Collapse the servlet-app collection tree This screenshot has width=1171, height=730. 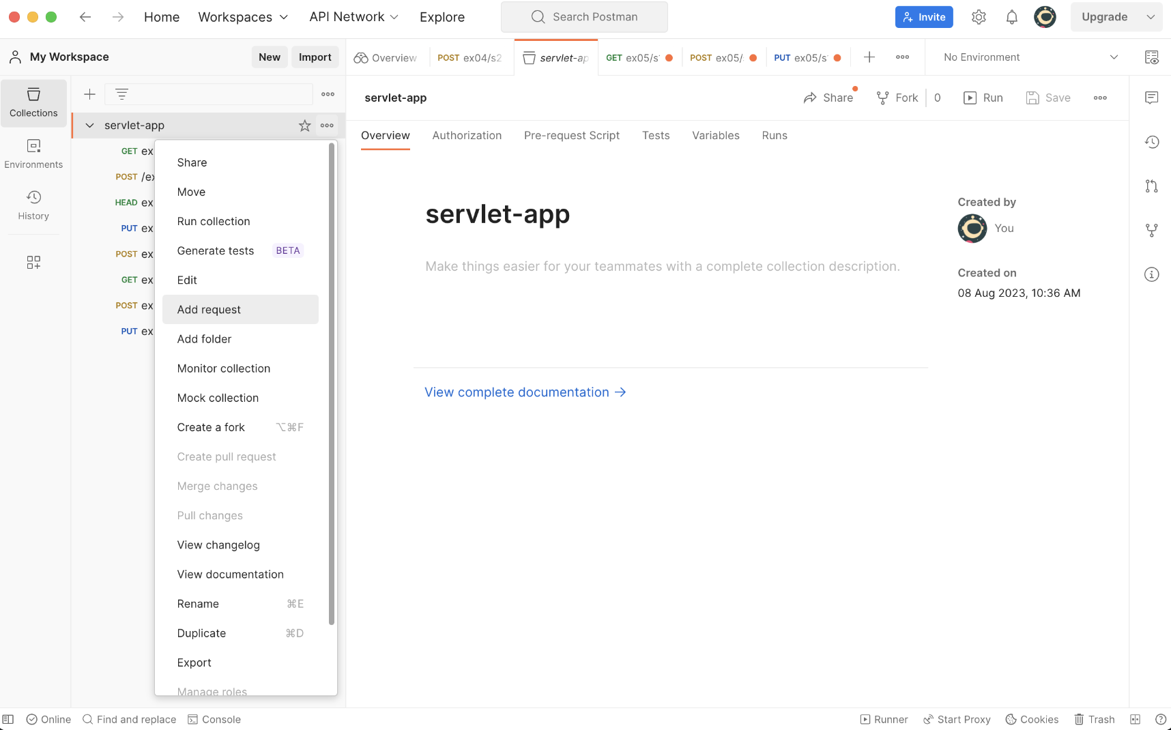coord(89,126)
